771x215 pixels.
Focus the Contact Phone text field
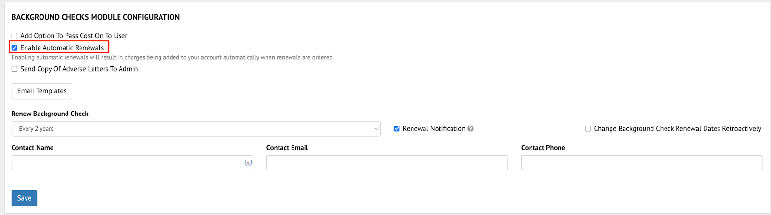click(642, 163)
